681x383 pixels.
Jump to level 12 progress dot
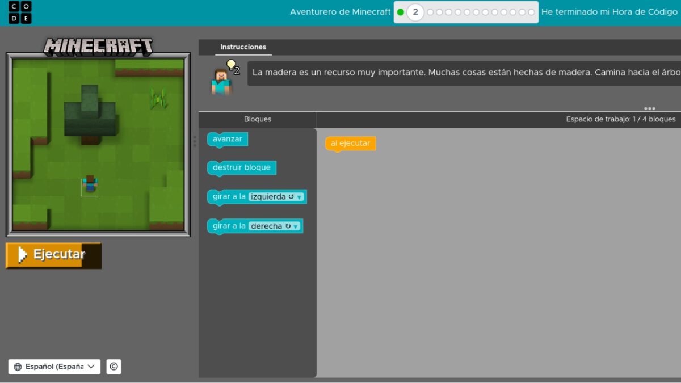pyautogui.click(x=512, y=12)
